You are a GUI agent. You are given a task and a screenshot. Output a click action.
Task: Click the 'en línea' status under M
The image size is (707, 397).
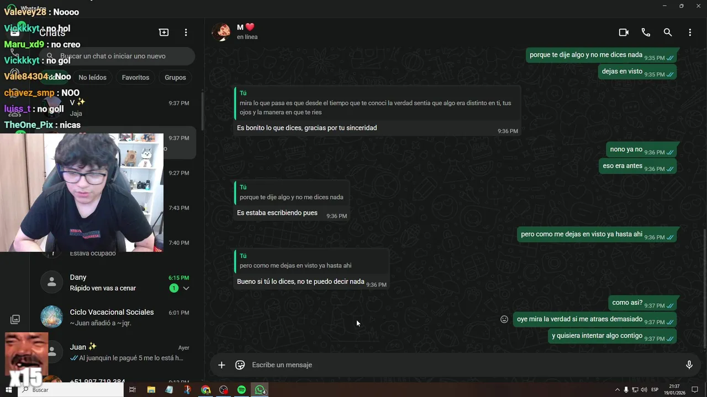(247, 37)
